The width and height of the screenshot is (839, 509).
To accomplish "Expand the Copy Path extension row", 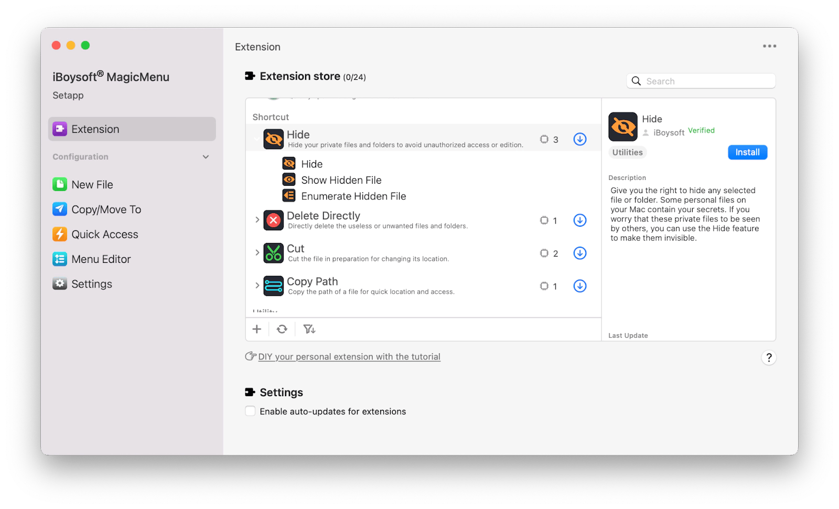I will (x=257, y=286).
